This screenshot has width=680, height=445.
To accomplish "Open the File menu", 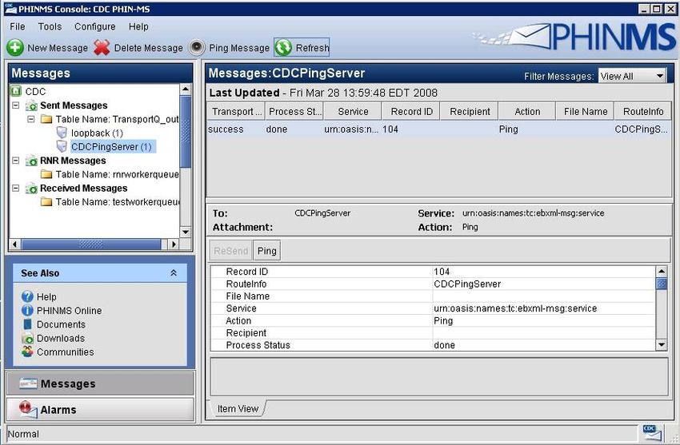I will [x=18, y=26].
